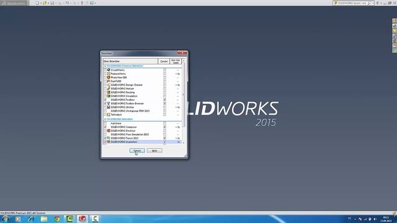The width and height of the screenshot is (397, 223).
Task: Tick ScanTo3D start-up checkbox
Action: click(x=165, y=81)
